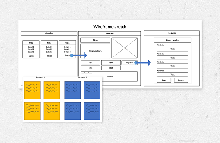Click the Form Header bar
This screenshot has width=220, height=143.
(172, 40)
